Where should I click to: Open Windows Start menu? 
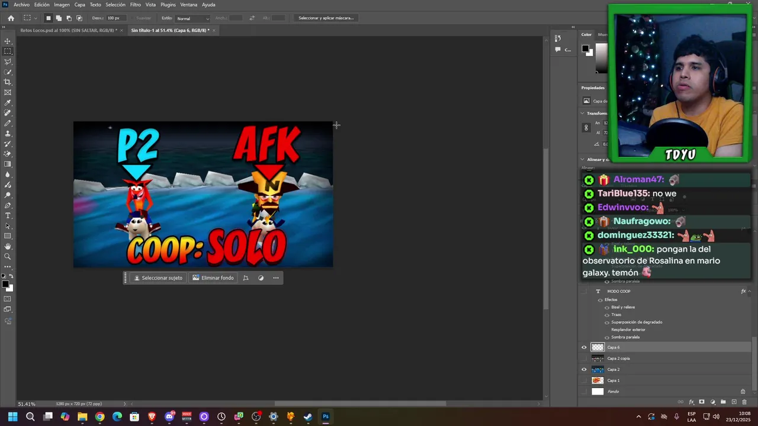tap(12, 417)
